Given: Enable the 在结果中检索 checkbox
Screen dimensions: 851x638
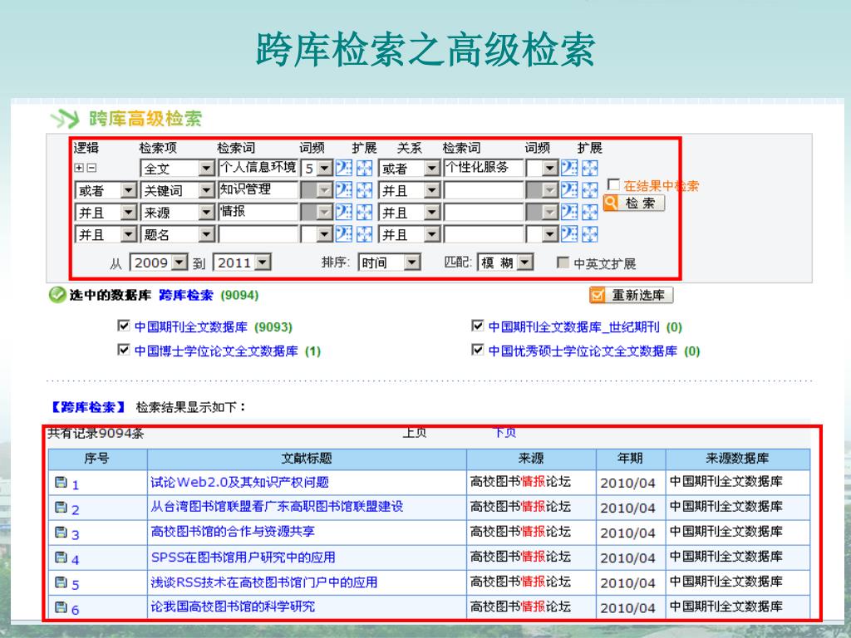Looking at the screenshot, I should point(613,184).
